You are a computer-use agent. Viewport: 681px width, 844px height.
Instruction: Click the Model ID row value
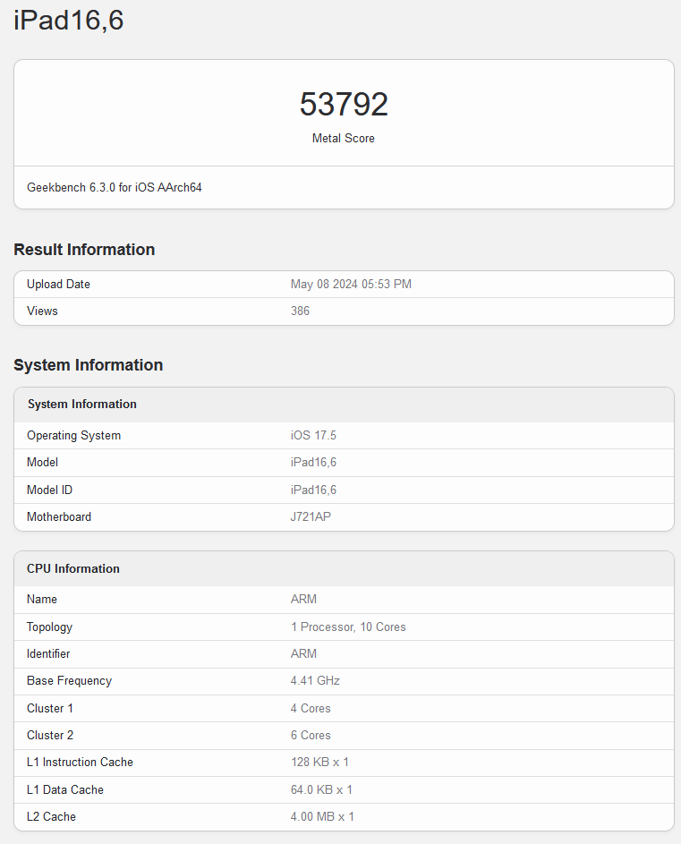[x=313, y=490]
